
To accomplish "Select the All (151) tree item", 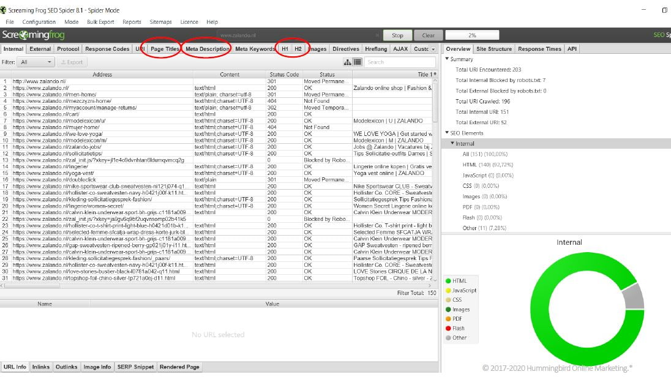I will click(x=485, y=154).
